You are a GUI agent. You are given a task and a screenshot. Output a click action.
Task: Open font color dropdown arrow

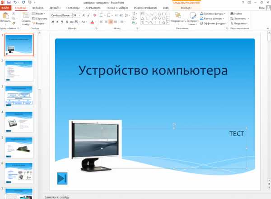pyautogui.click(x=96, y=22)
